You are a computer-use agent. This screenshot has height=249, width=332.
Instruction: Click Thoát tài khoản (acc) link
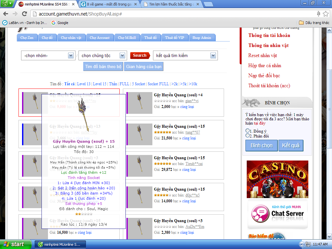tap(269, 86)
